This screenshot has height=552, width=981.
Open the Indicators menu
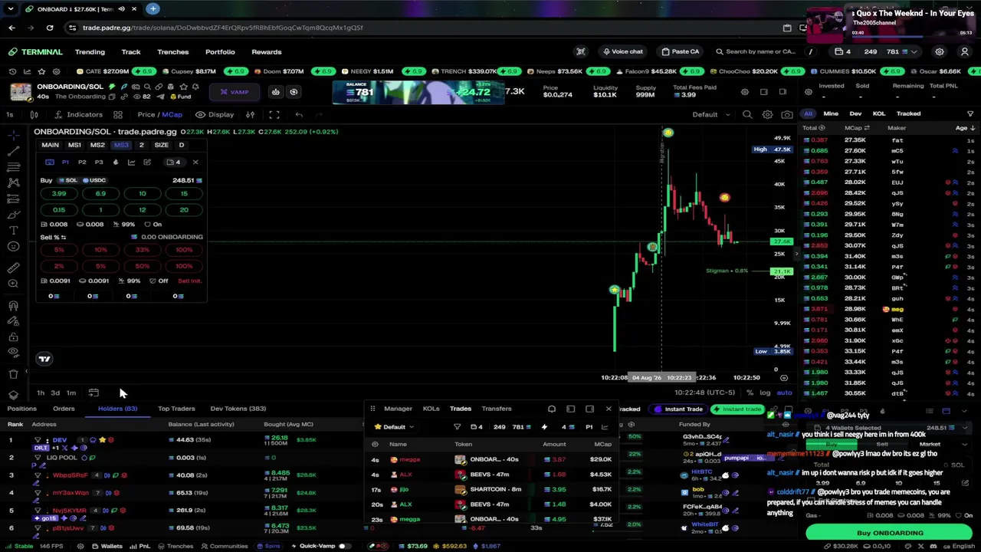click(78, 115)
